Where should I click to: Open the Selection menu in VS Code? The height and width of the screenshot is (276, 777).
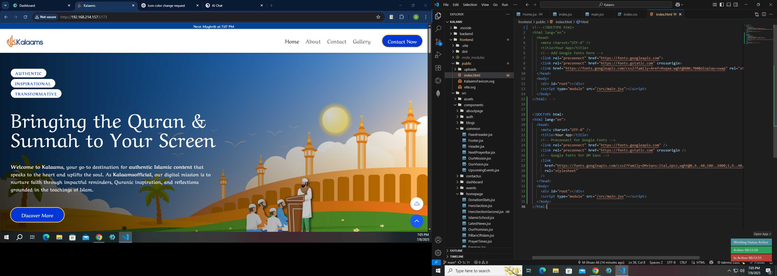[470, 5]
